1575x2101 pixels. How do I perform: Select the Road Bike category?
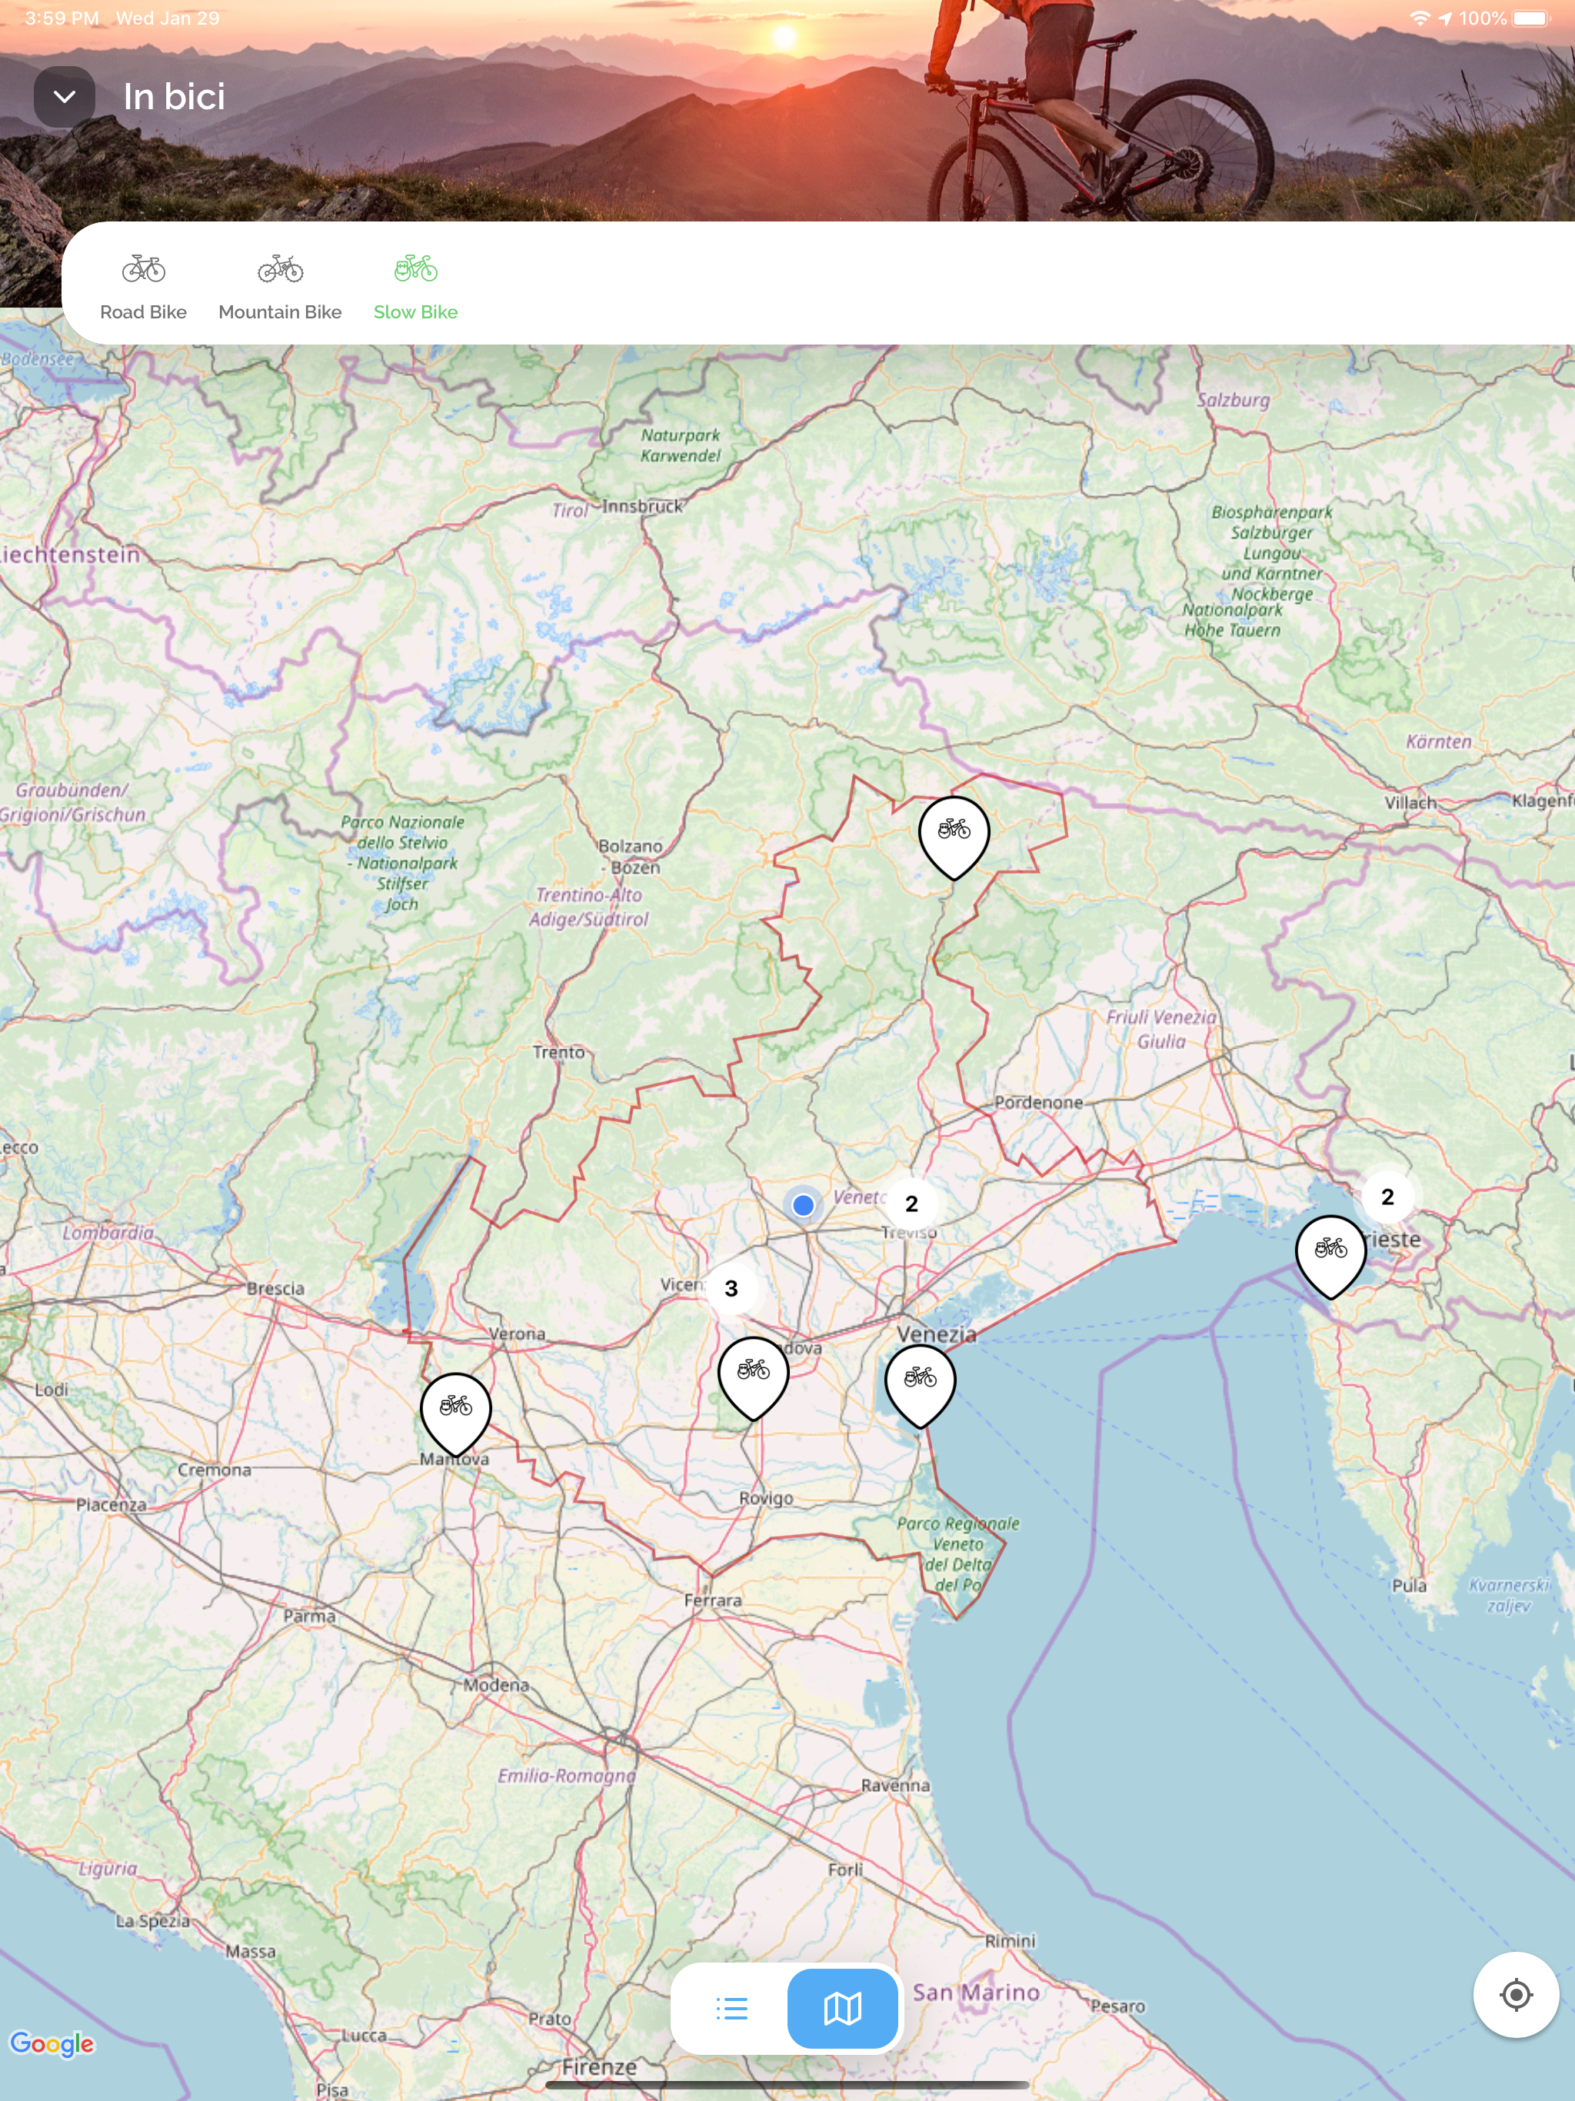144,311
